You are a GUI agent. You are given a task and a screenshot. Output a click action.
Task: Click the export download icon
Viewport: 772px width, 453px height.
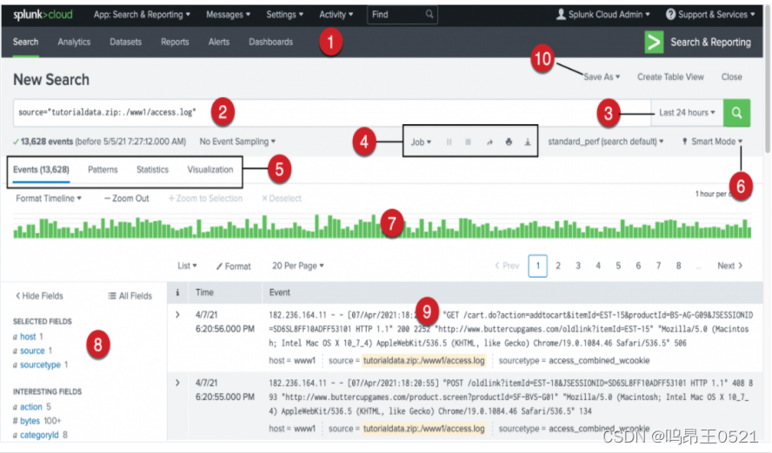pyautogui.click(x=528, y=142)
